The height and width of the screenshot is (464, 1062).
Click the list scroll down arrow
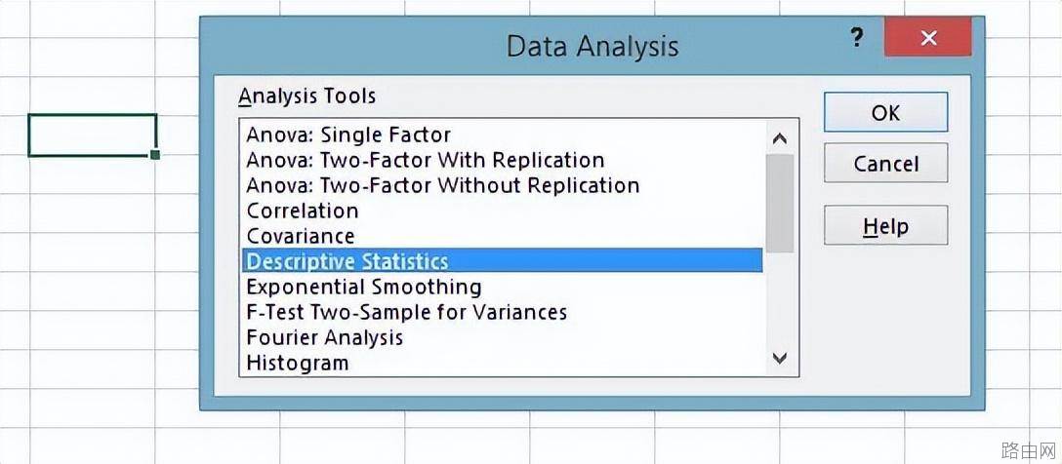click(780, 358)
